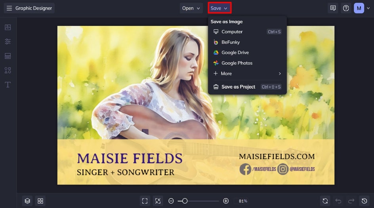Save image to Computer

[x=247, y=32]
